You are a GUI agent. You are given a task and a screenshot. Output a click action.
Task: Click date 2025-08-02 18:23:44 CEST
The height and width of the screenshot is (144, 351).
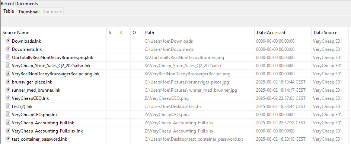tap(281, 107)
